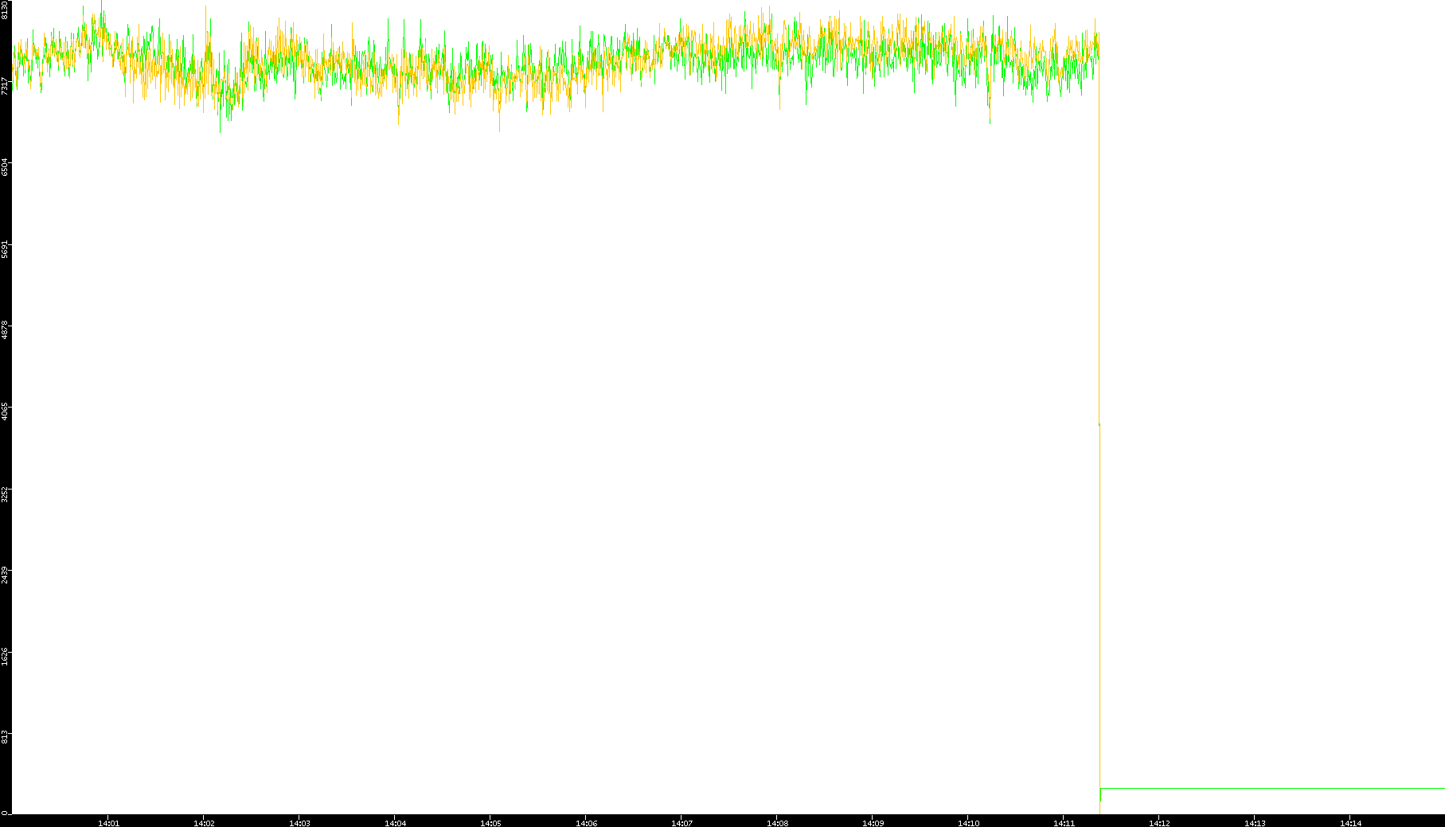Select the 14:02 tick on time axis
This screenshot has width=1445, height=827.
pyautogui.click(x=204, y=822)
